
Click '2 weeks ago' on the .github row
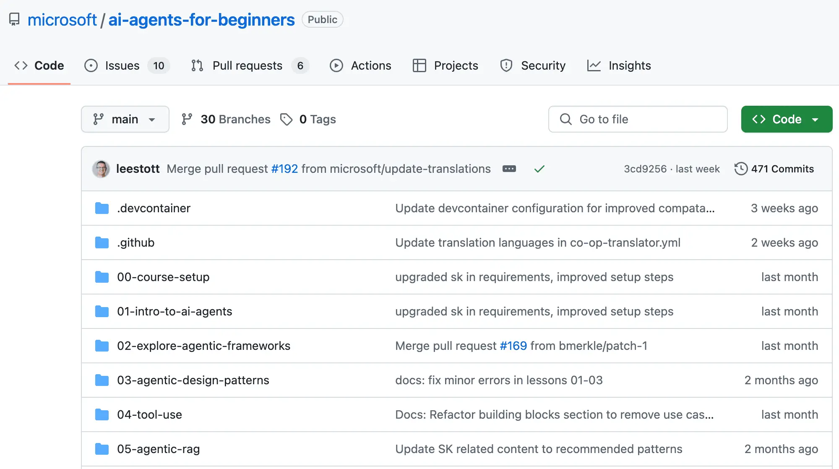[784, 242]
